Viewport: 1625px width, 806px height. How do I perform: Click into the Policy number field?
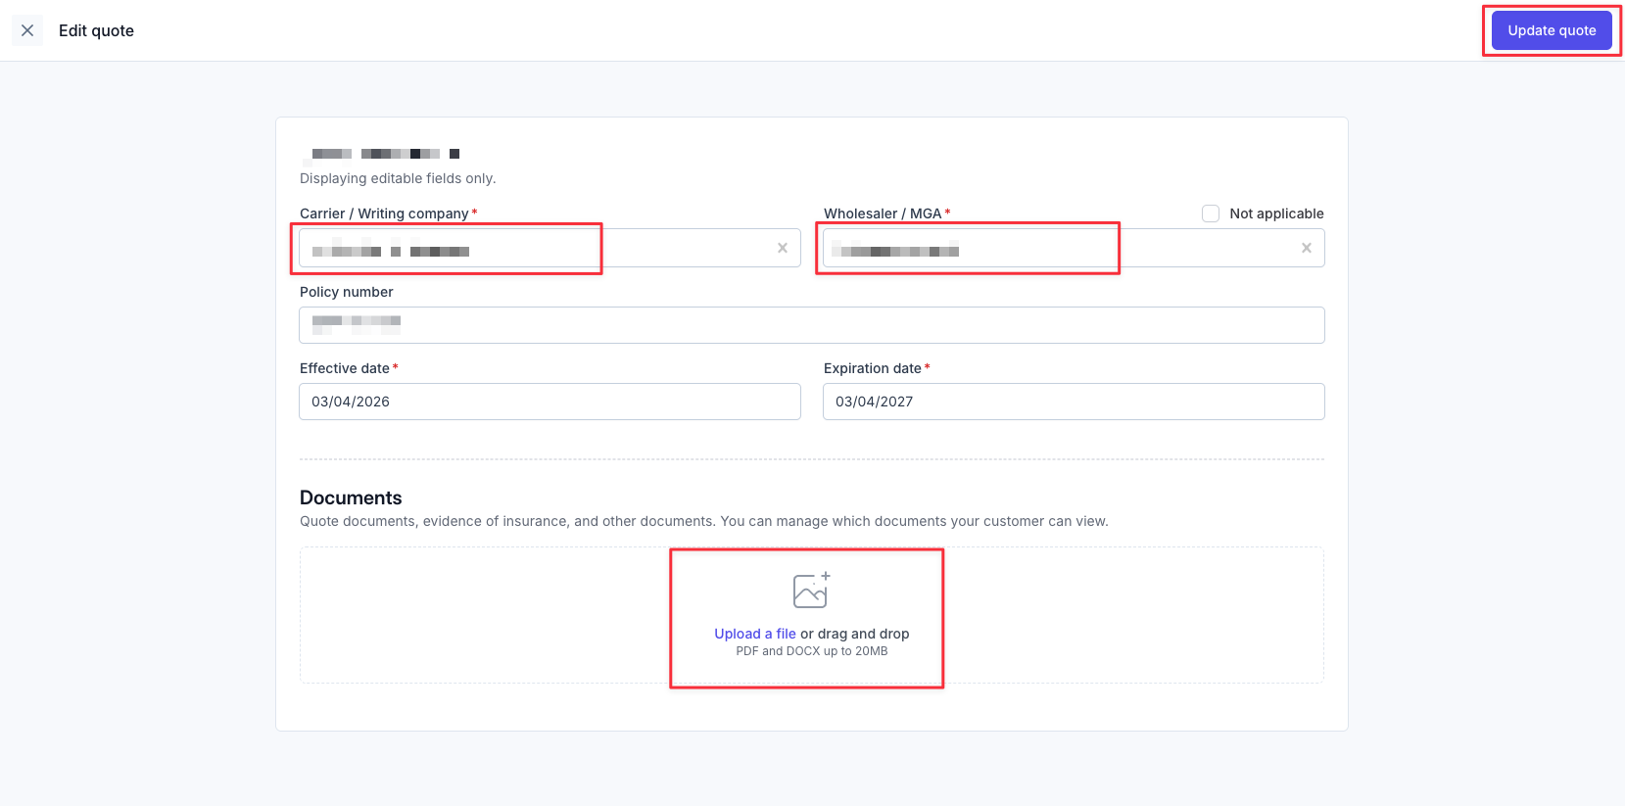pyautogui.click(x=812, y=325)
